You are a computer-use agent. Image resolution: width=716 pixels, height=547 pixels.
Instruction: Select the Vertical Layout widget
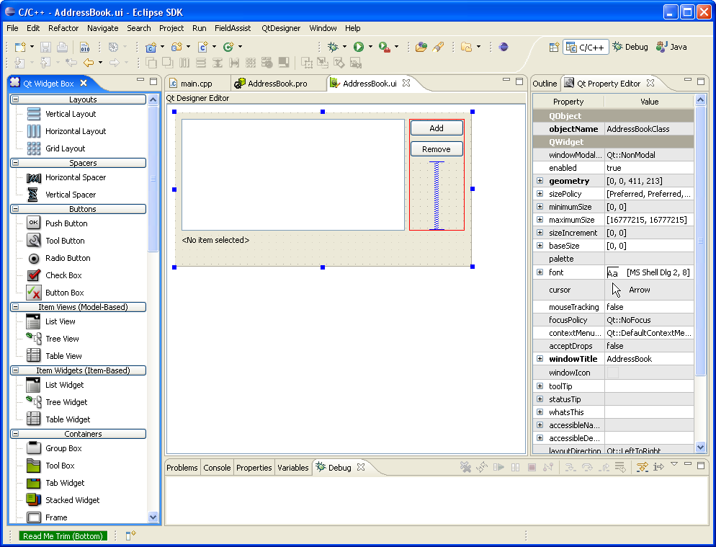(x=70, y=114)
